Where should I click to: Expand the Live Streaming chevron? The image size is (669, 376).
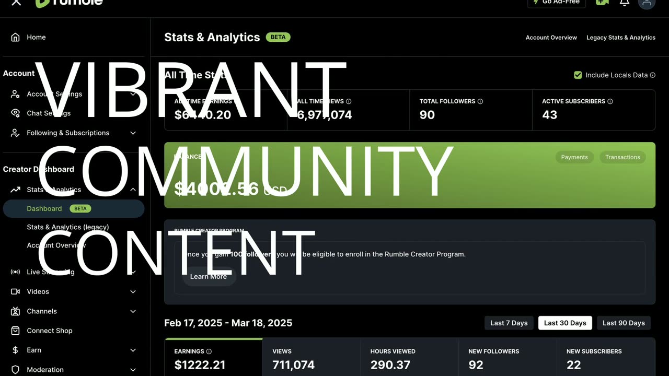(x=133, y=272)
